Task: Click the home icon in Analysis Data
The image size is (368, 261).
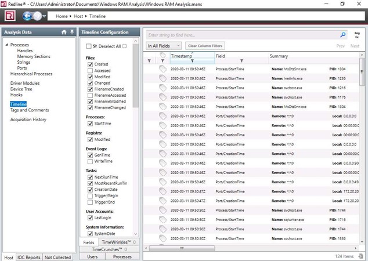Action: 64,32
